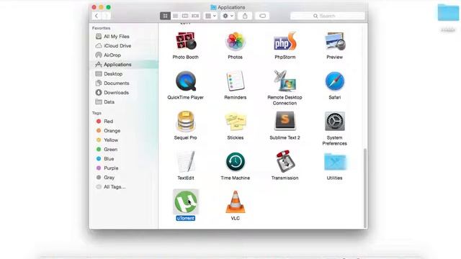The image size is (461, 259).
Task: Open All My Files in sidebar
Action: tap(123, 37)
